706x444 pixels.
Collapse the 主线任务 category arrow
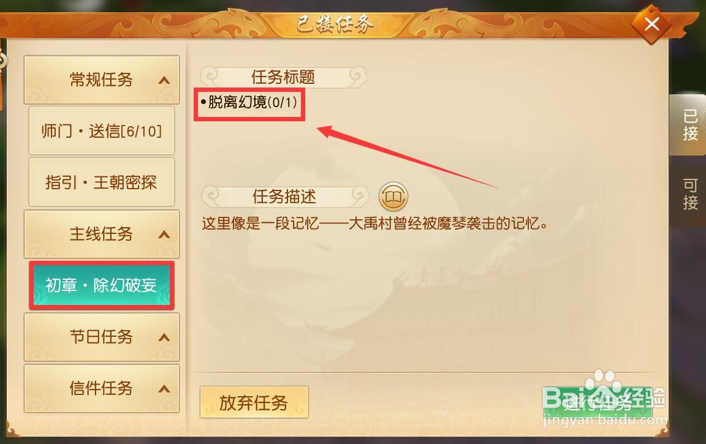coord(164,235)
